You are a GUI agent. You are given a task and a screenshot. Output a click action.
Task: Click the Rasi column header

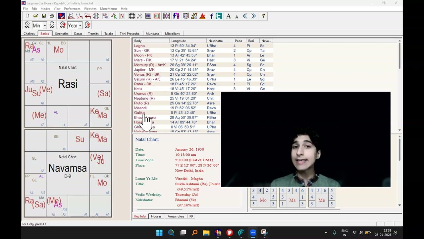(x=253, y=41)
